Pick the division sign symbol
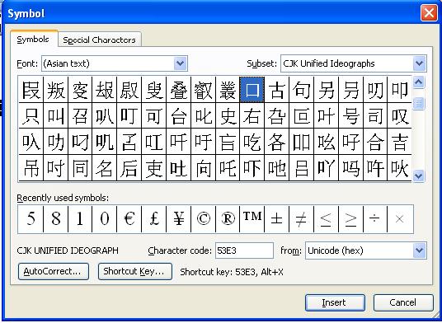Screen dimensions: 442x323 coord(375,219)
